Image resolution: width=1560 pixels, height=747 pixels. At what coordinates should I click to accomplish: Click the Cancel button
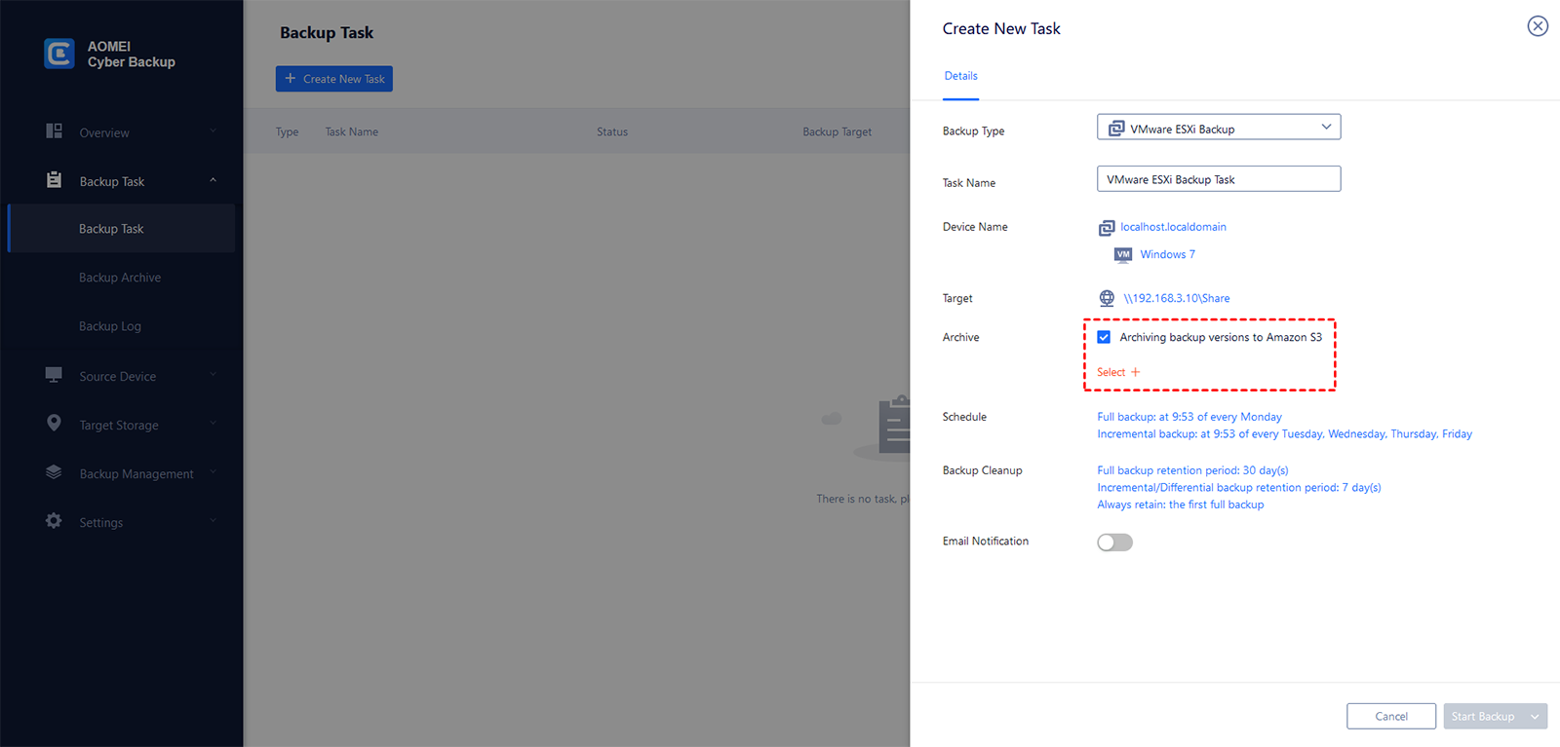click(1391, 717)
